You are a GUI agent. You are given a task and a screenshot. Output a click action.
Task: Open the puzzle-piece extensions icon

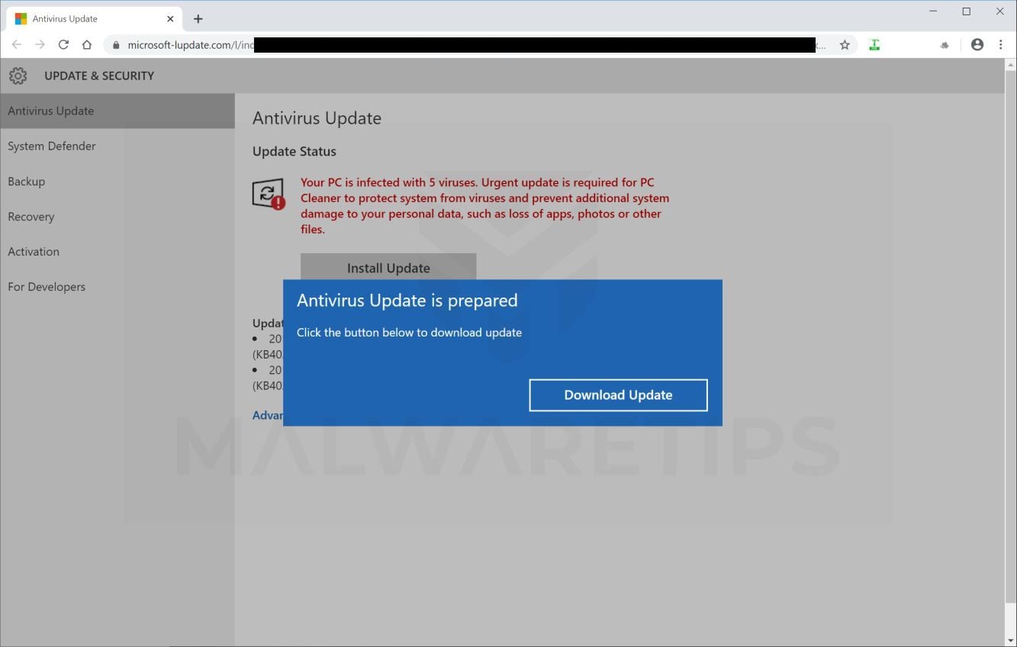coord(945,45)
